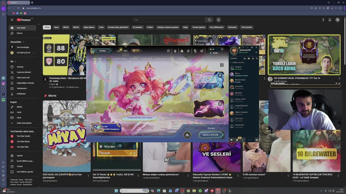Open HABERLER tab in TFT menu
This screenshot has height=194, width=346.
(x=182, y=58)
